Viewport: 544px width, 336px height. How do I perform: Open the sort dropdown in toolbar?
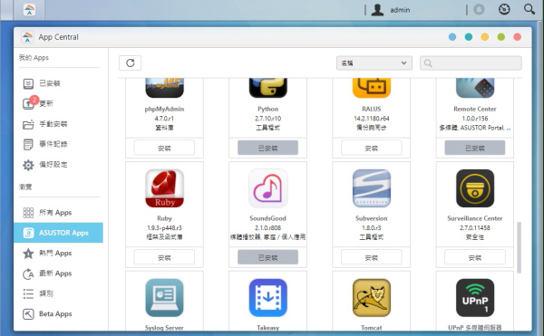374,63
